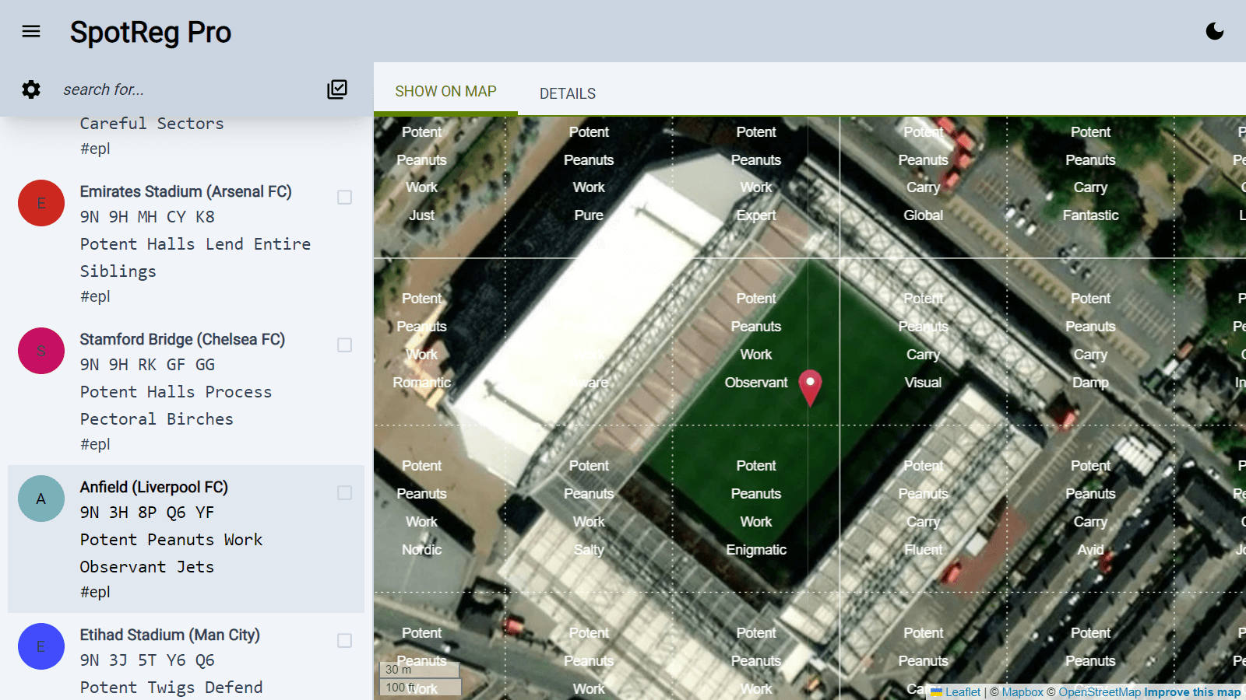The height and width of the screenshot is (700, 1246).
Task: Click the SpotReg Pro app title
Action: point(150,32)
